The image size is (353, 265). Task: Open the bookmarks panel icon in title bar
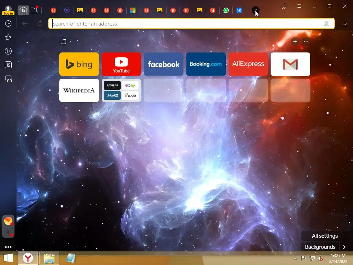click(x=284, y=6)
